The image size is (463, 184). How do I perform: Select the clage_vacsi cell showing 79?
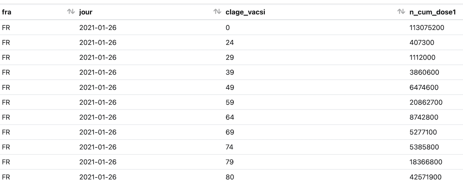point(230,162)
